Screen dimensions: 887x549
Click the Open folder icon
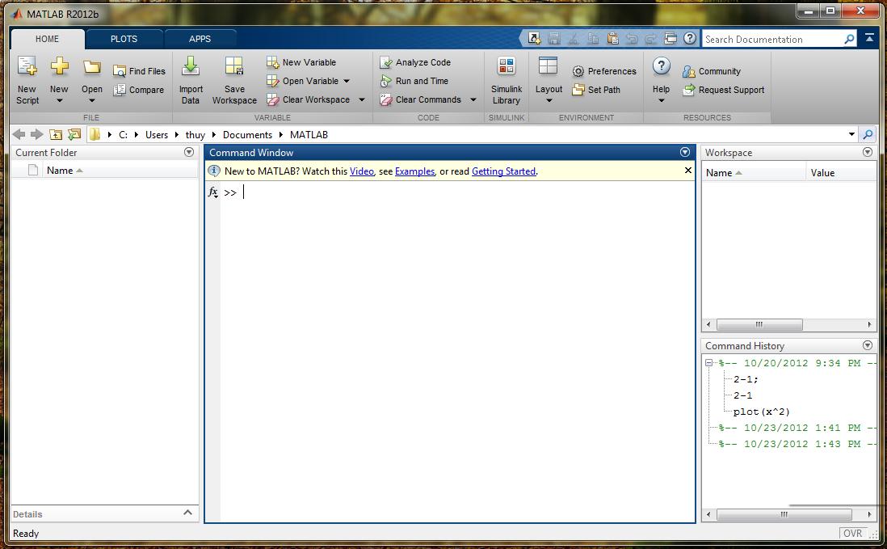pos(91,67)
